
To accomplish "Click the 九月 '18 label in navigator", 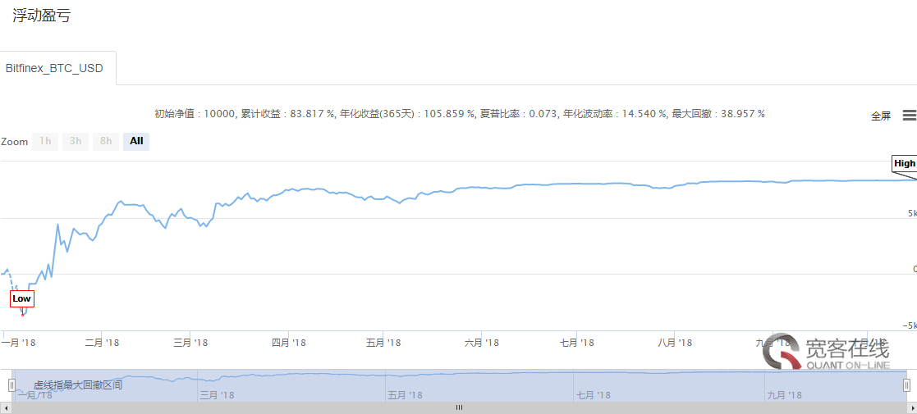I will tap(783, 395).
